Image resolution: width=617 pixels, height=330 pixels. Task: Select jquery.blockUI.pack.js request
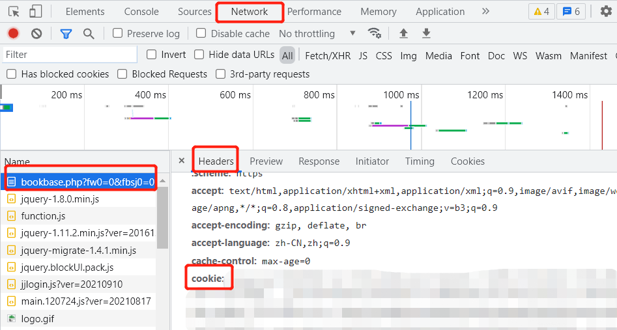coord(79,268)
